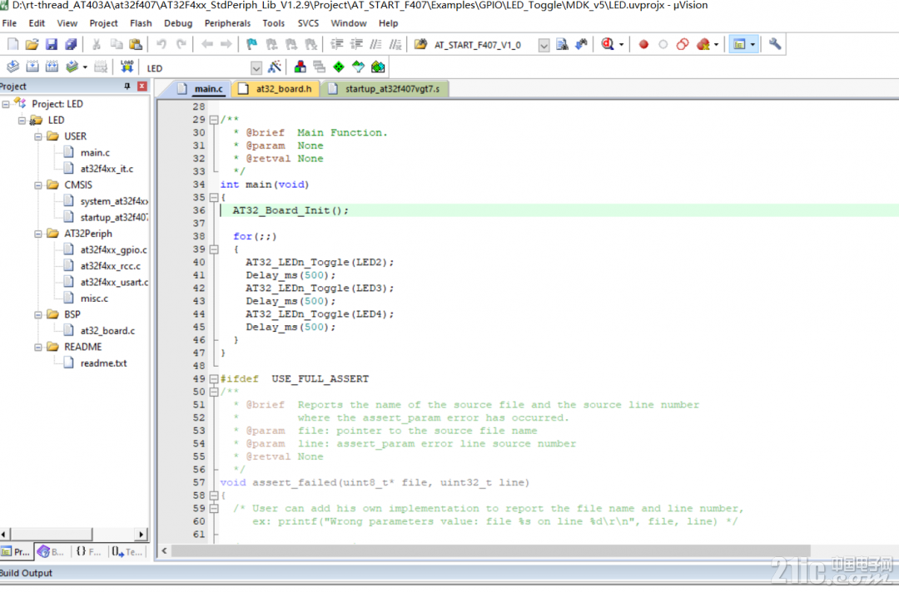Collapse the BSP folder node
899x592 pixels.
[37, 315]
